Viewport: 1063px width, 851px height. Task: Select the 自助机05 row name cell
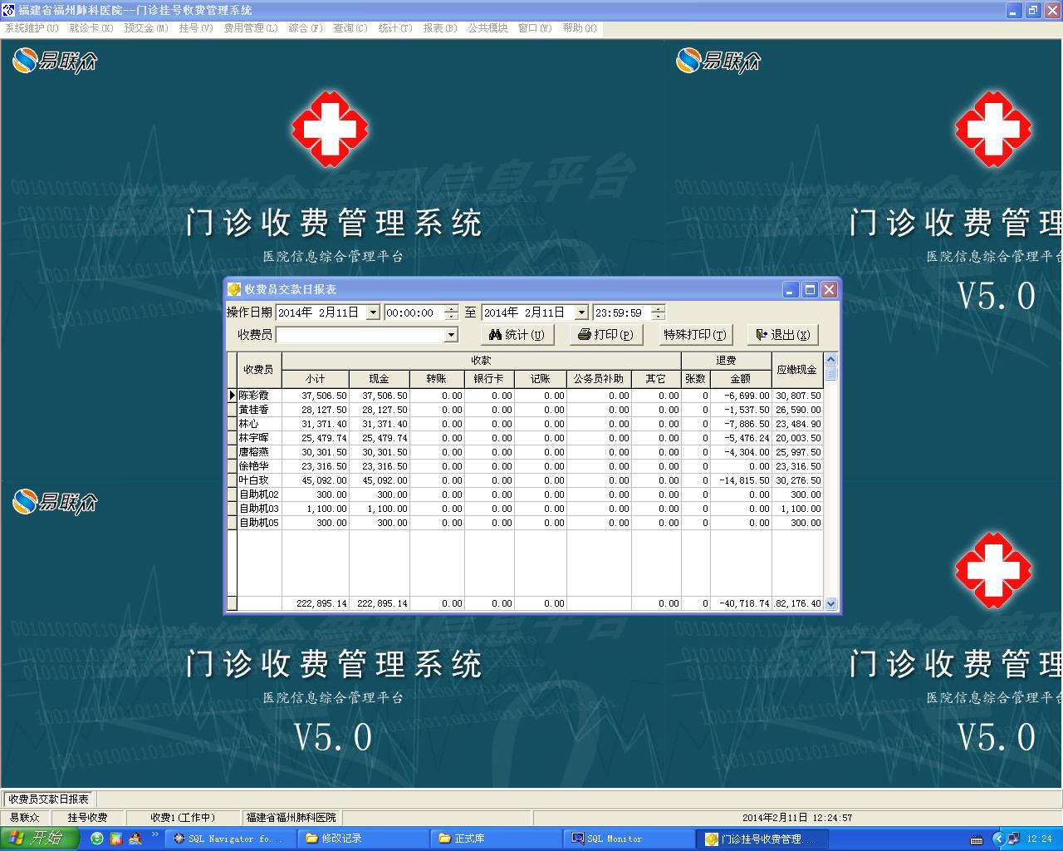point(259,523)
